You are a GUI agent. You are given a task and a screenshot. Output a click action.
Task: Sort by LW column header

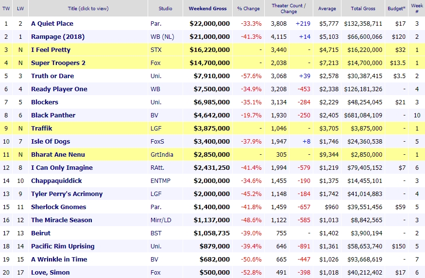pos(20,8)
